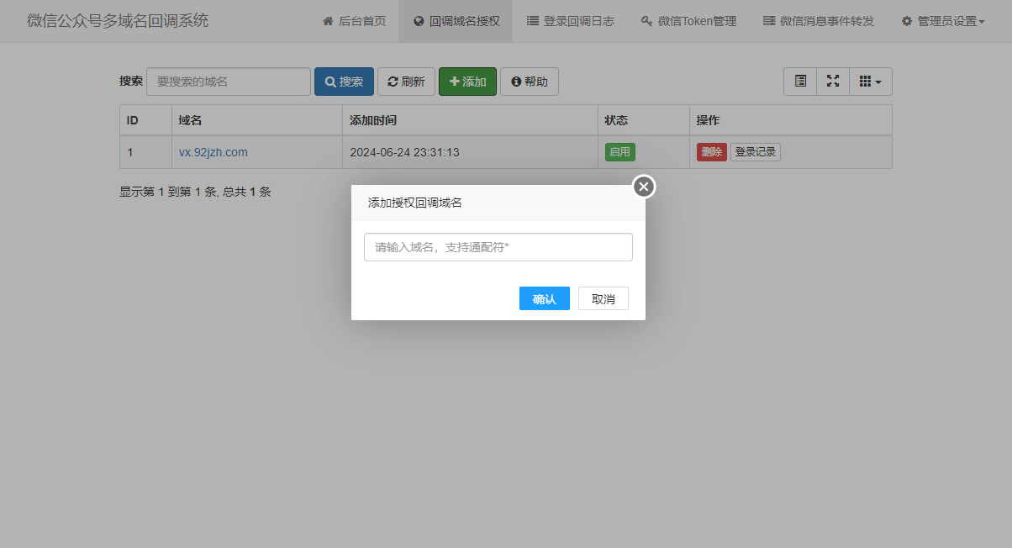This screenshot has height=548, width=1012.
Task: Select the home icon beside 后台首页
Action: [x=328, y=21]
